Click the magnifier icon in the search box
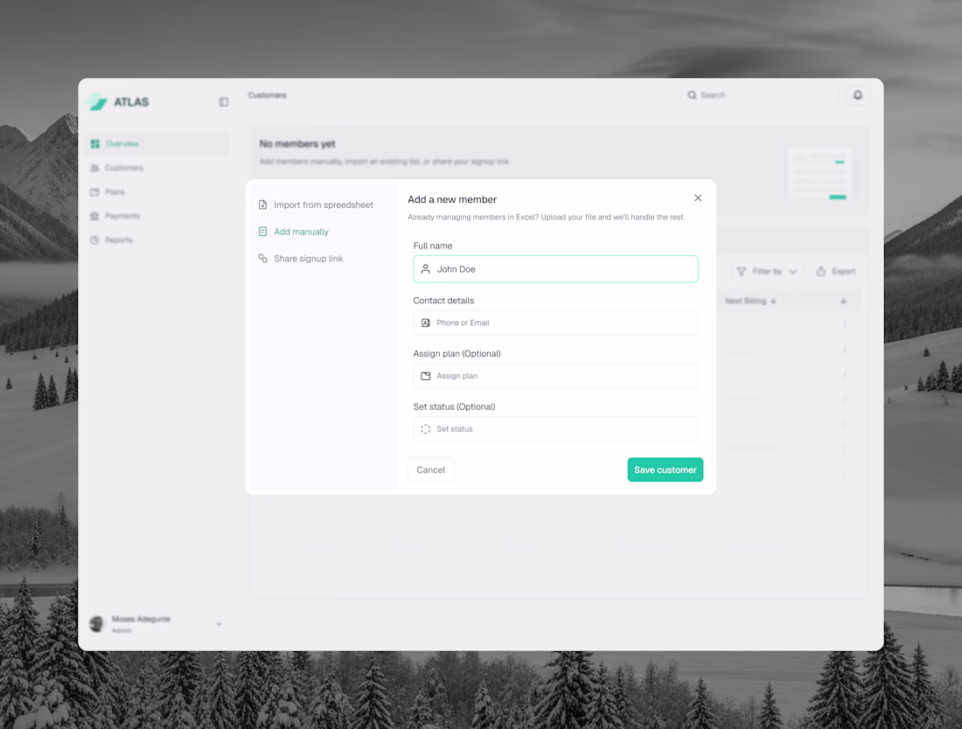This screenshot has width=962, height=729. point(692,95)
